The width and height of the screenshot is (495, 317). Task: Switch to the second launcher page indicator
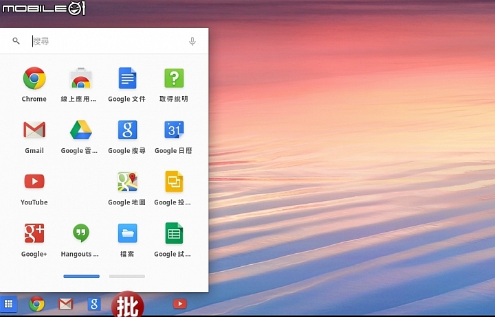pos(127,277)
